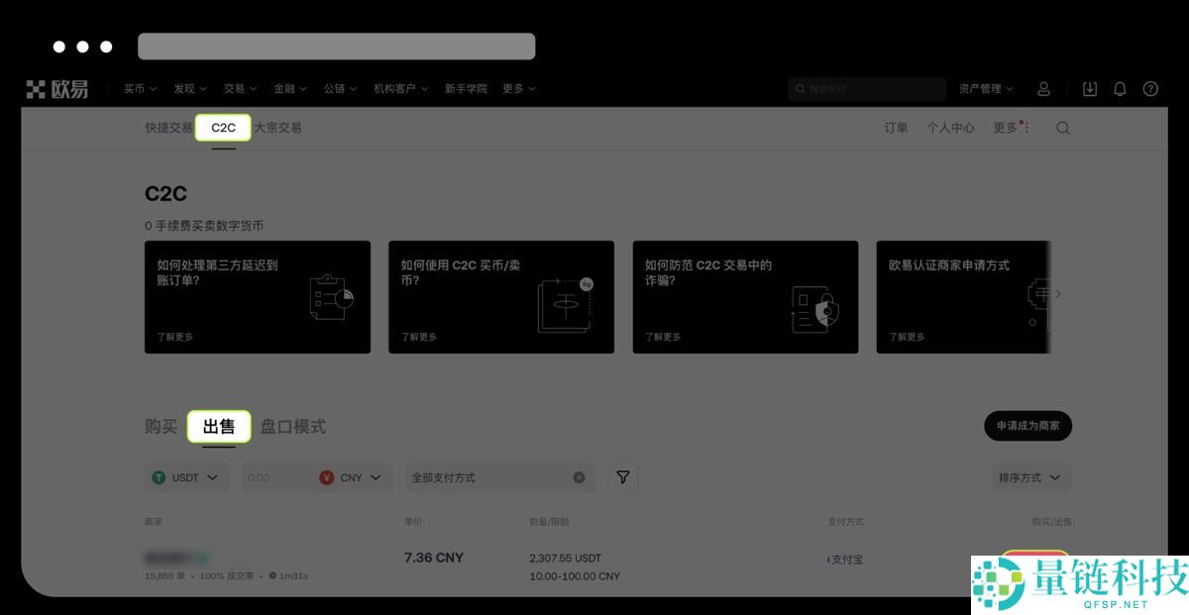Switch to the 大宗交易 tab
1189x615 pixels.
[x=277, y=128]
